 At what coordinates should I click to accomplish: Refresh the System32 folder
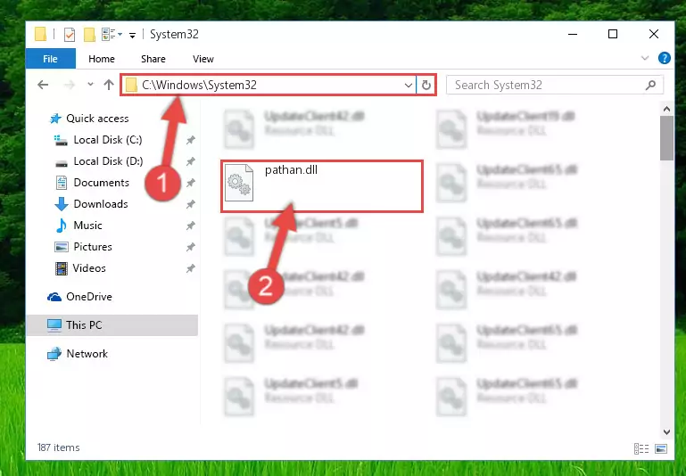point(426,85)
